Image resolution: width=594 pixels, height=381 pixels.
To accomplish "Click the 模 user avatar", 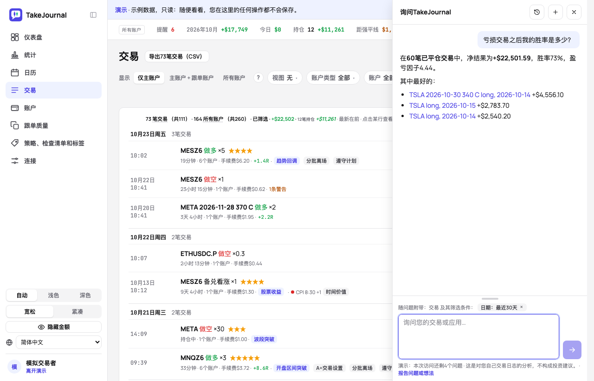I will coord(14,367).
